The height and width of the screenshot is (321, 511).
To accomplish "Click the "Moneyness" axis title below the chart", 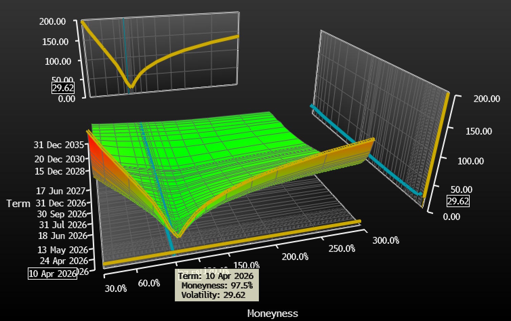I will pyautogui.click(x=273, y=314).
